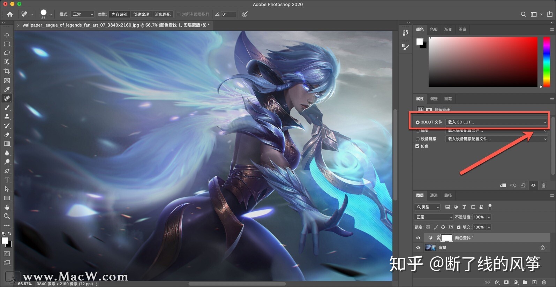Delete layer with Layers panel trash icon
Screen dimensions: 556x287
pos(544,282)
